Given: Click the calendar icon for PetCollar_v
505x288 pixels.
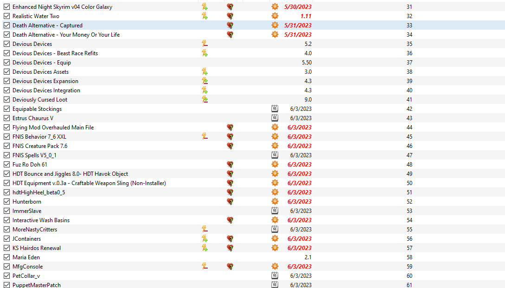Looking at the screenshot, I should click(x=275, y=276).
